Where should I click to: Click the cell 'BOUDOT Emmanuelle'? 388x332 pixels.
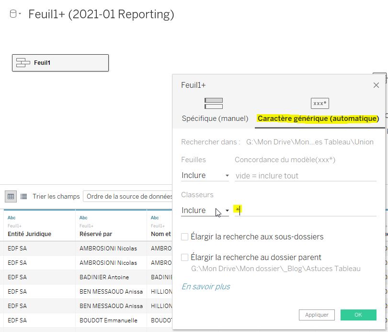tap(108, 320)
